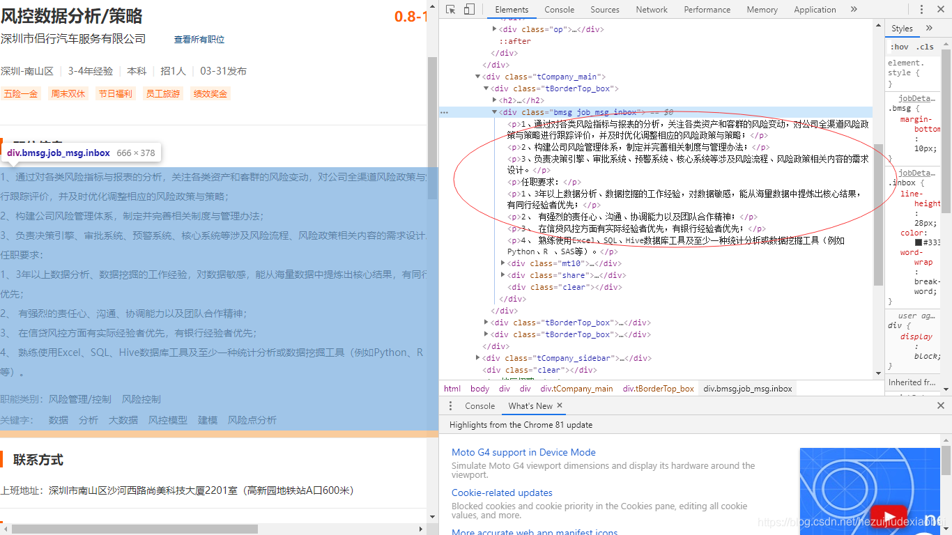Screen dimensions: 952x535
Task: Collapse the tCompany_main div node
Action: 477,77
